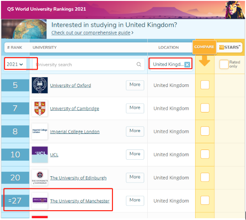Click More button for Imperial College London
This screenshot has width=246, height=220.
coord(135,131)
